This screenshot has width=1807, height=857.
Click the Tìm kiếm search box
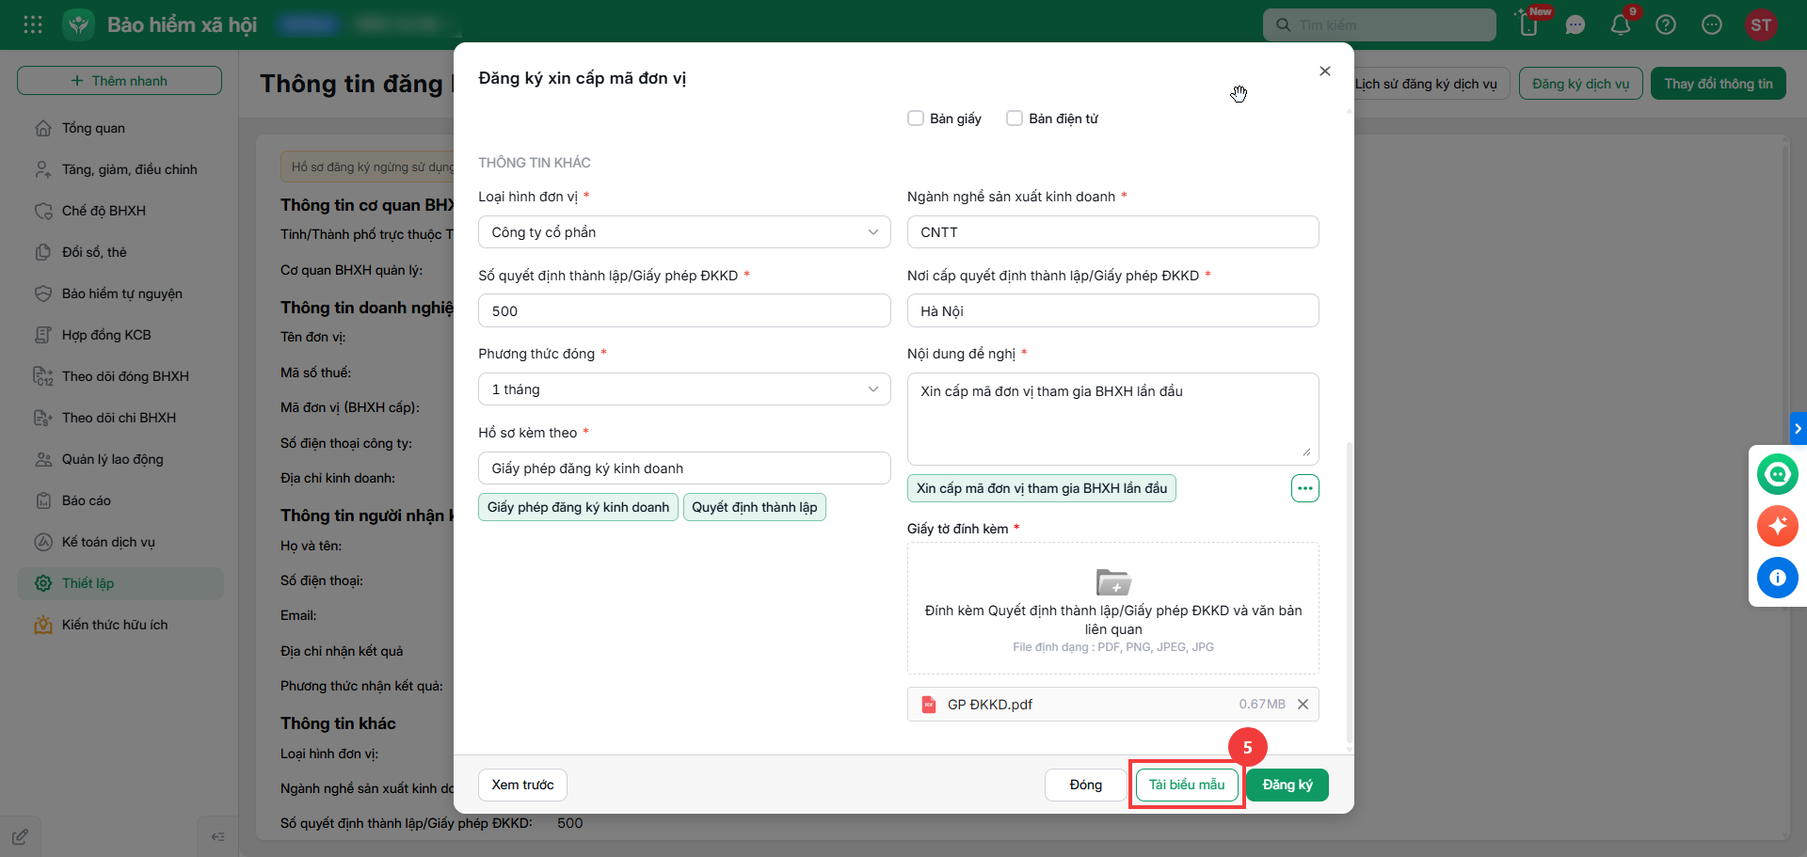(1380, 25)
